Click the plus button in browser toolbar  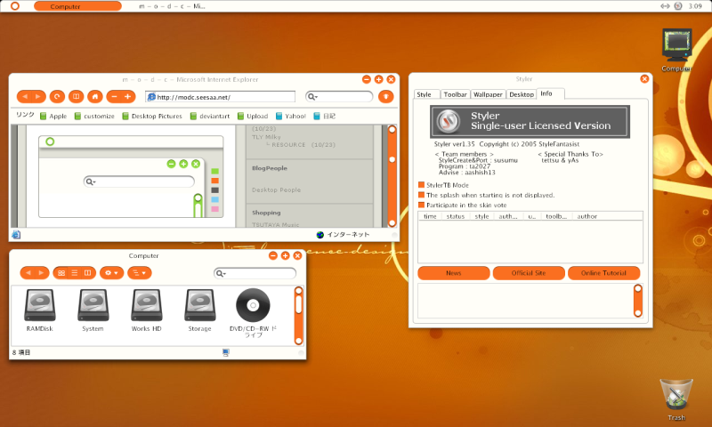[128, 97]
